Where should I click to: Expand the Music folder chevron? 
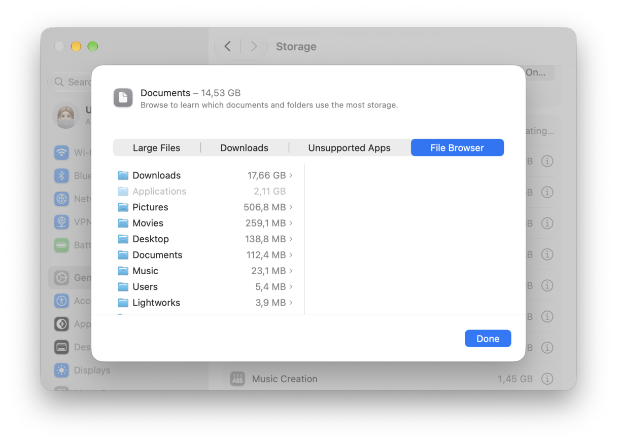[291, 271]
